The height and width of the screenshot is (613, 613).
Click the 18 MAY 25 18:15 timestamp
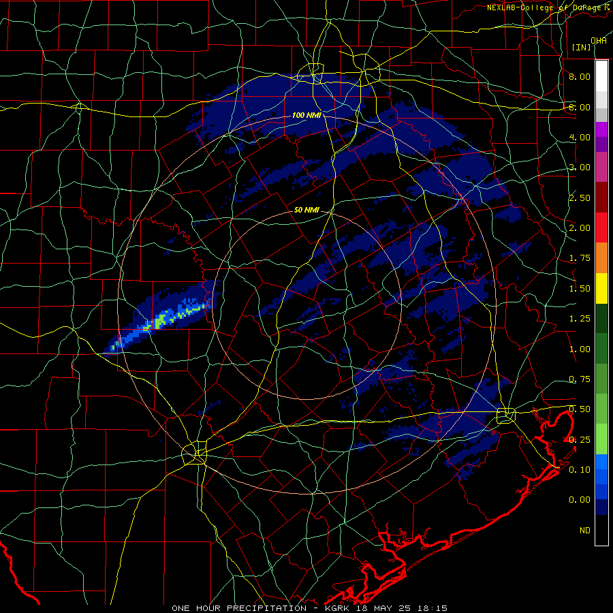pyautogui.click(x=401, y=608)
